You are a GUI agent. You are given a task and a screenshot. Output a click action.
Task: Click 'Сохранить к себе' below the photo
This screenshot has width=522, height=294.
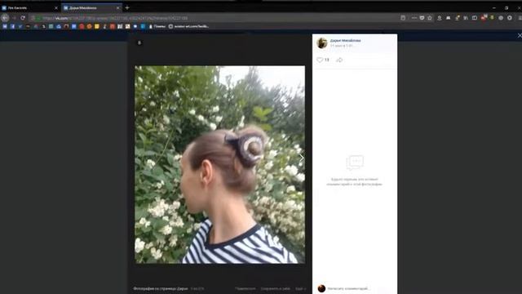coord(275,288)
